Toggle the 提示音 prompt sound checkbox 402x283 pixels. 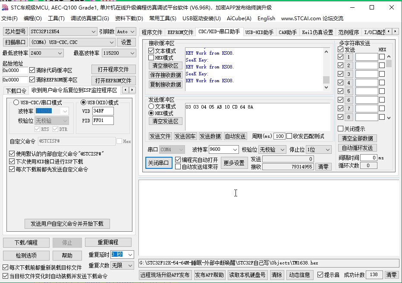click(x=320, y=275)
